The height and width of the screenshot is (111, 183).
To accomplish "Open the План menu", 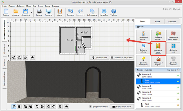I will (x=29, y=6).
